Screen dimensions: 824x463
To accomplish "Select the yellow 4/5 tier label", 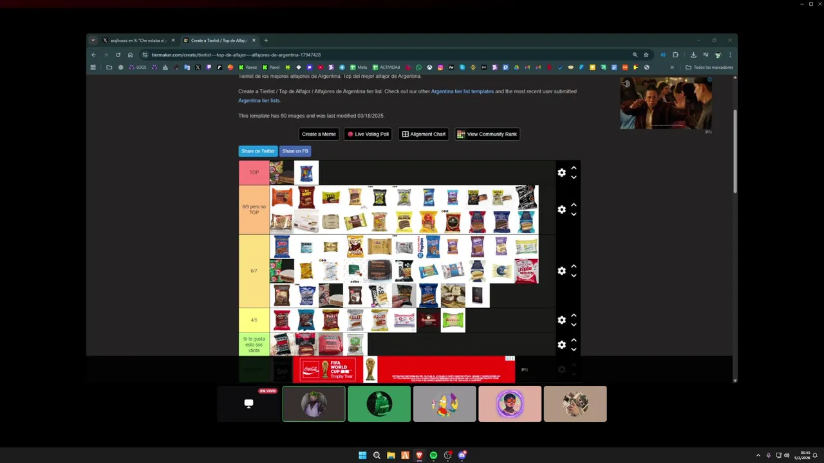I will [254, 320].
